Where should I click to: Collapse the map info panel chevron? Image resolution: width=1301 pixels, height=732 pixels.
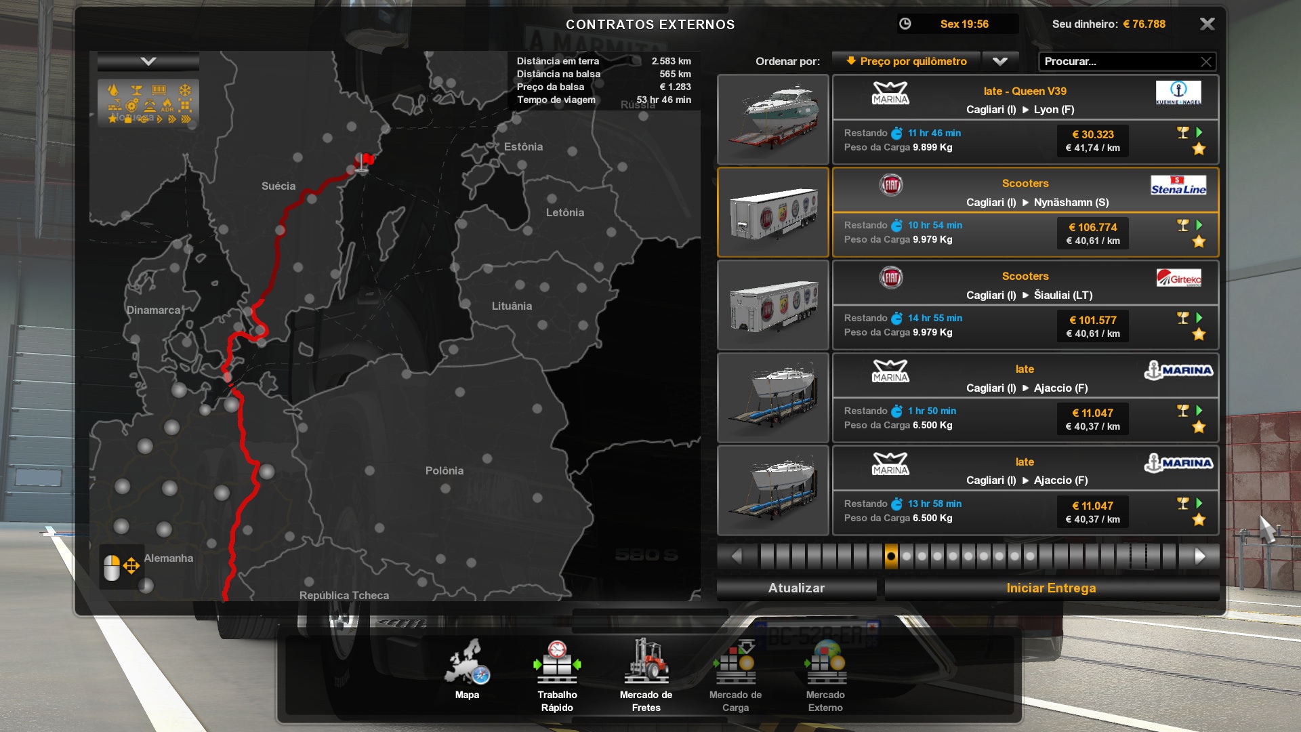[x=148, y=62]
